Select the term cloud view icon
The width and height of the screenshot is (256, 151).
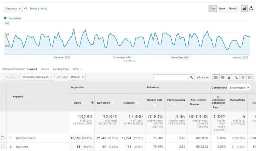(243, 77)
